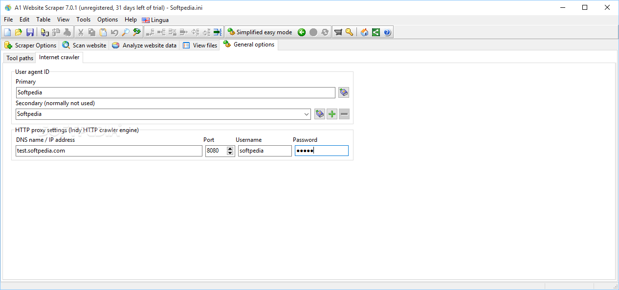The width and height of the screenshot is (619, 290).
Task: Open the Options menu
Action: [108, 20]
